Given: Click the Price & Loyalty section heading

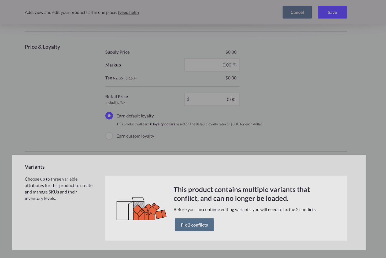Looking at the screenshot, I should (42, 47).
